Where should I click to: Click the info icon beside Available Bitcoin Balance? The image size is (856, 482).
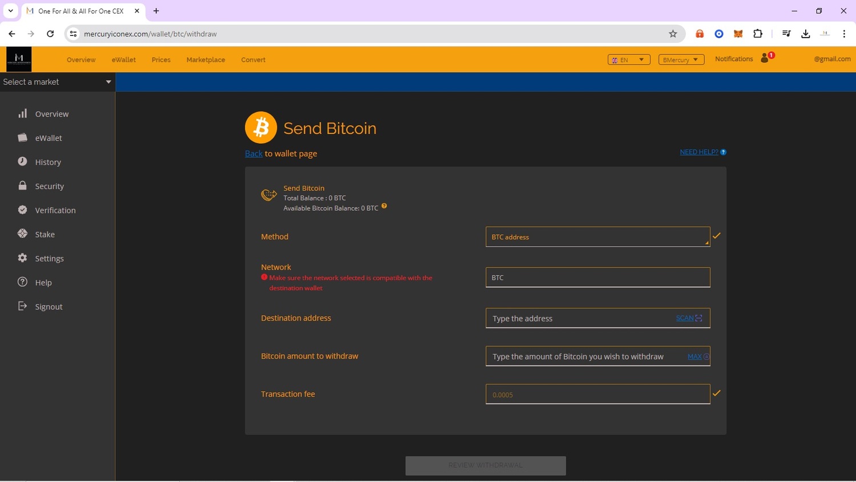[x=384, y=206]
